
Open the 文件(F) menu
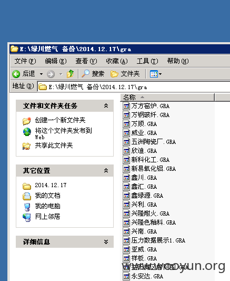25,61
